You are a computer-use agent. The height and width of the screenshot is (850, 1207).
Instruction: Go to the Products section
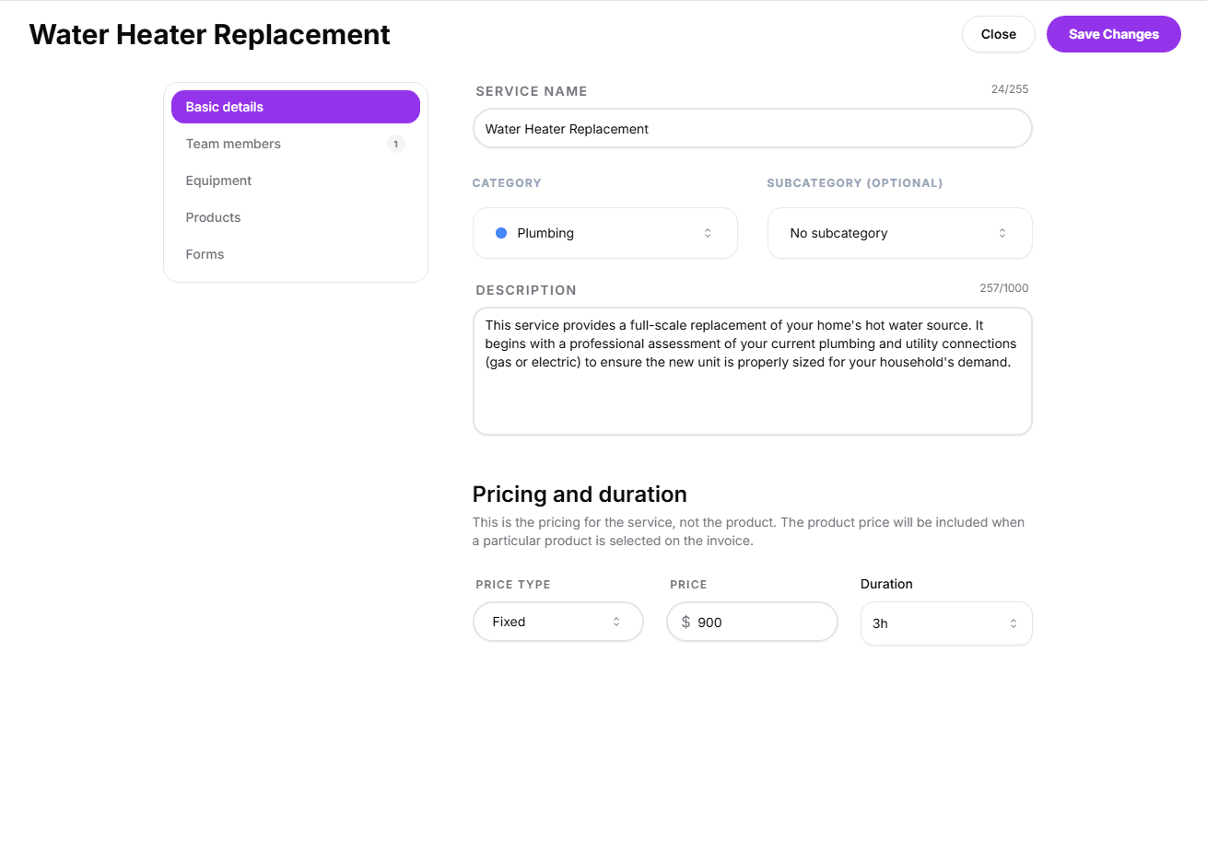click(x=213, y=217)
